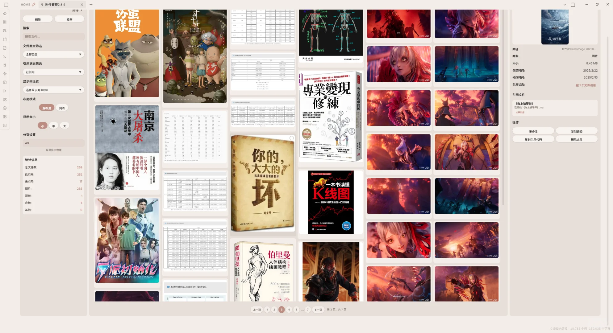The image size is (613, 333).
Task: Click the 删除文件 delete button
Action: [x=576, y=139]
